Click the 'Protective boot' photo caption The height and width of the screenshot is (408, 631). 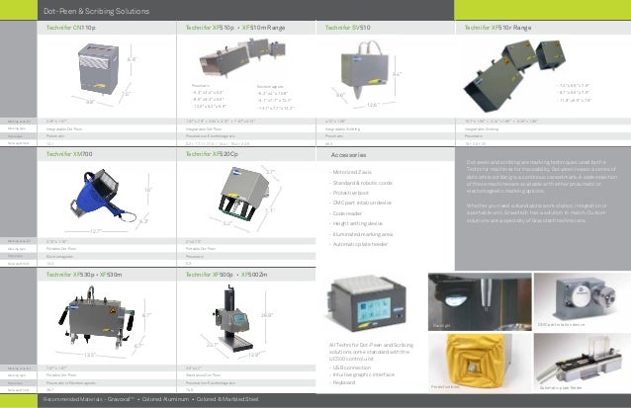pos(445,386)
